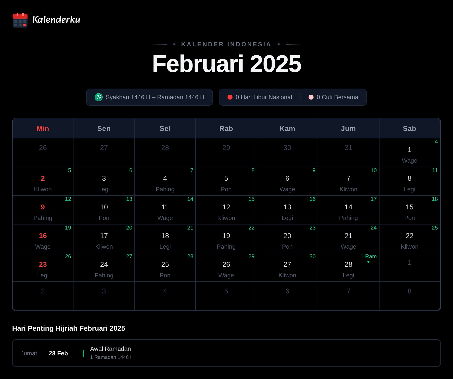Select Sunday 23 Legi cell
Viewport: 453px width, 379px height.
click(43, 267)
